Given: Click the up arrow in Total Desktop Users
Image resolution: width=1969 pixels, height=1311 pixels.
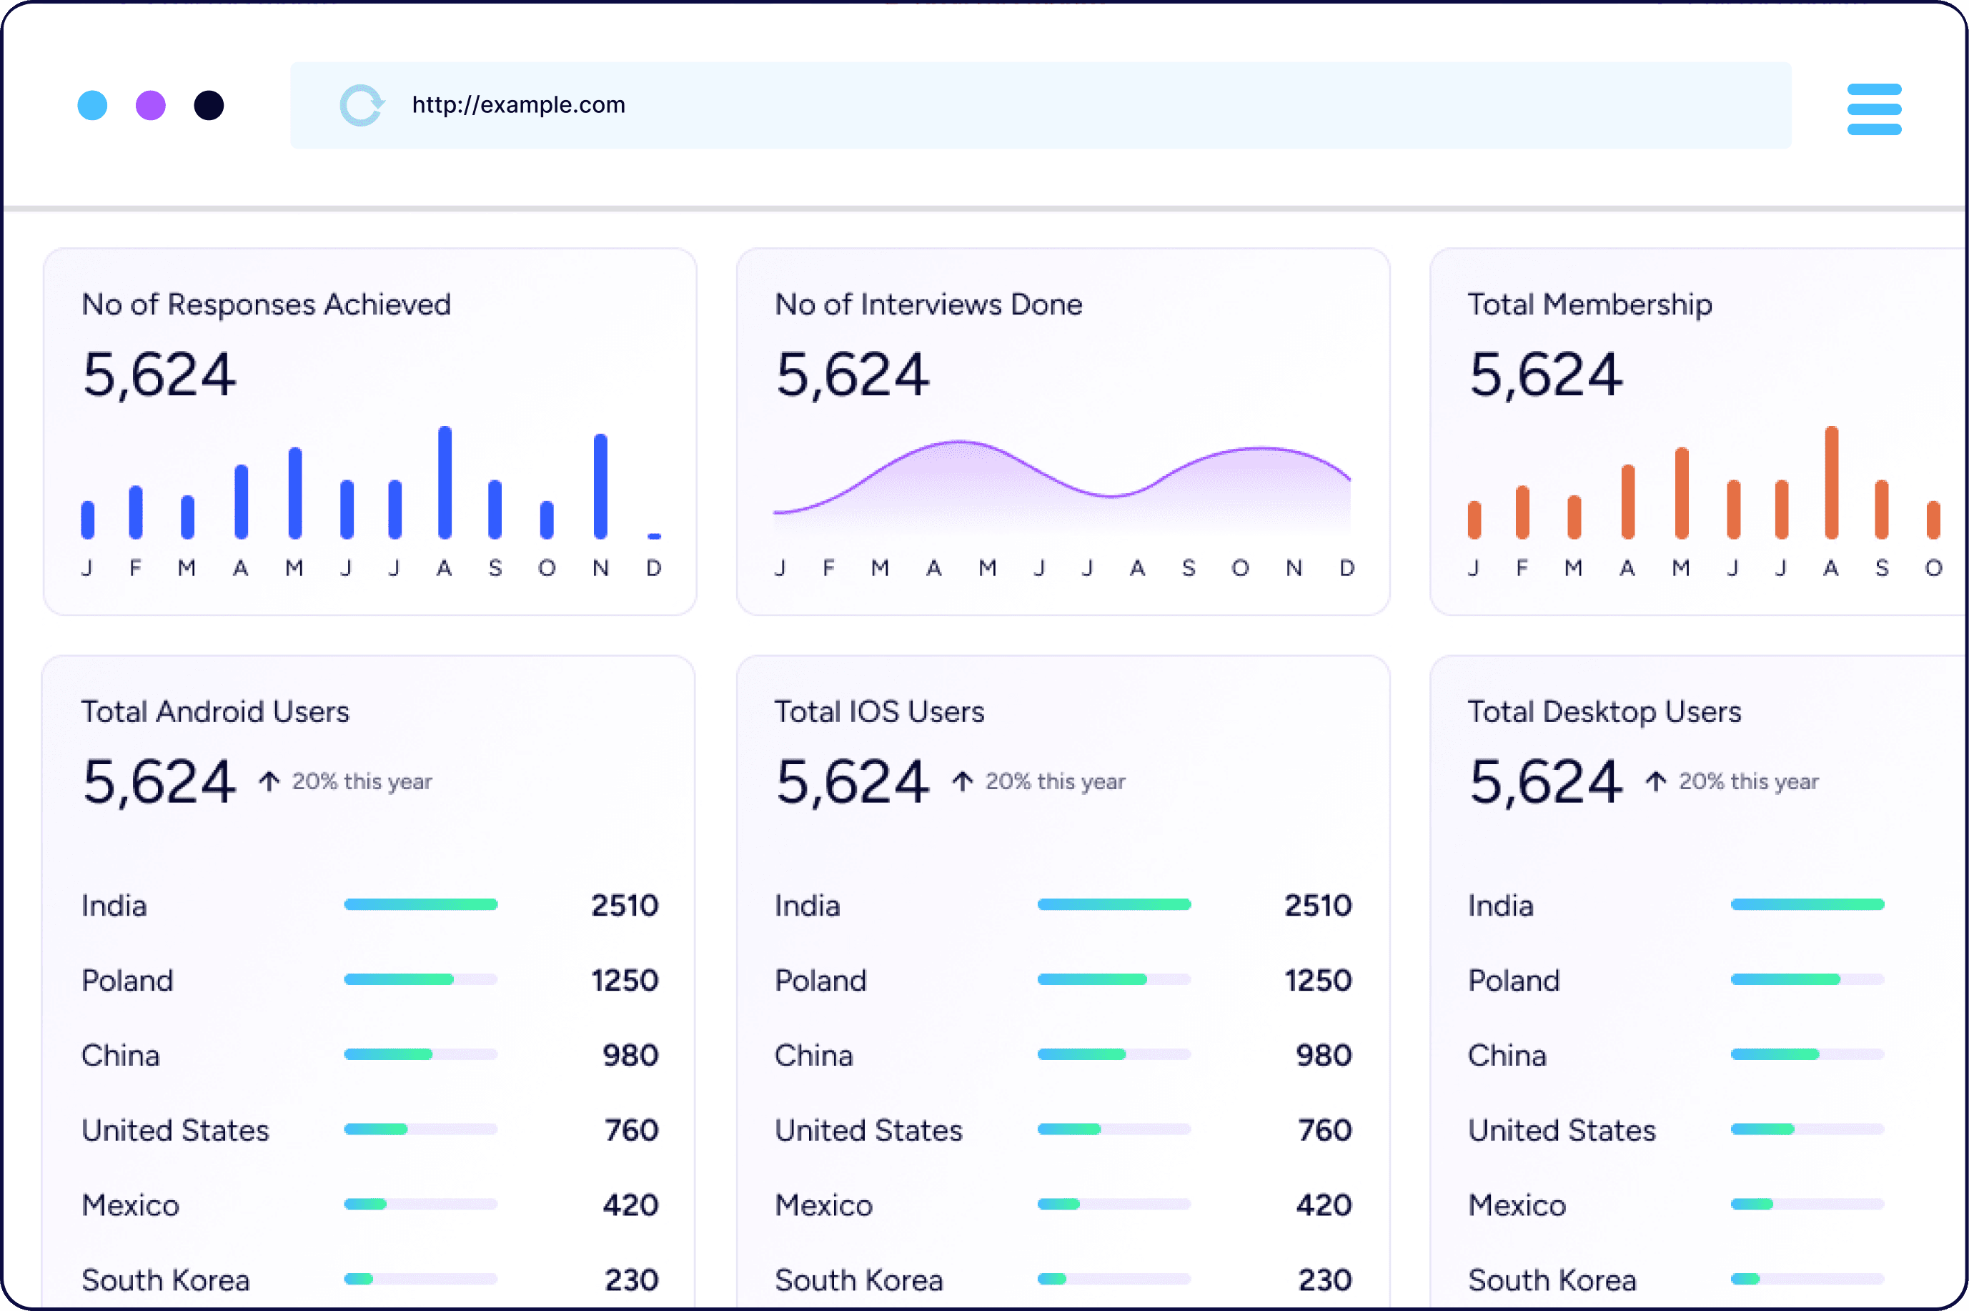Looking at the screenshot, I should click(x=1655, y=781).
